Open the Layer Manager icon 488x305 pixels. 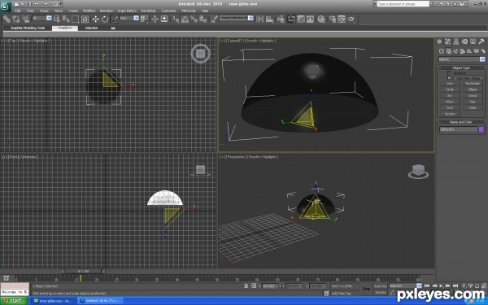click(x=281, y=20)
